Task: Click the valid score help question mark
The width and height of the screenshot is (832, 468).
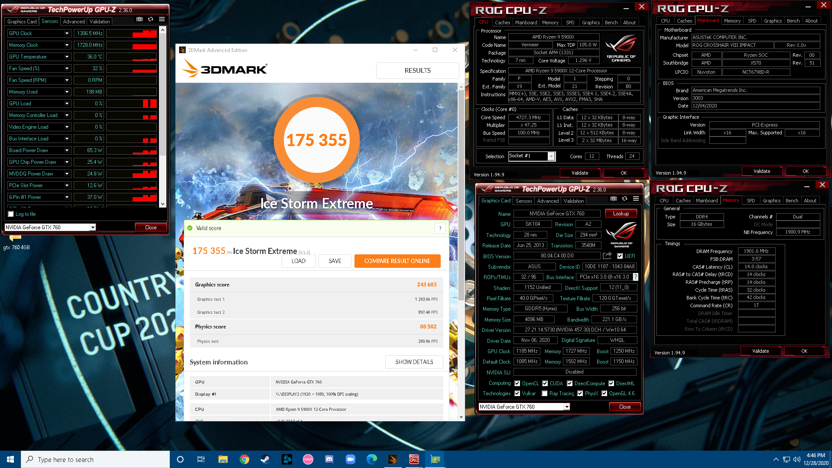Action: click(440, 228)
